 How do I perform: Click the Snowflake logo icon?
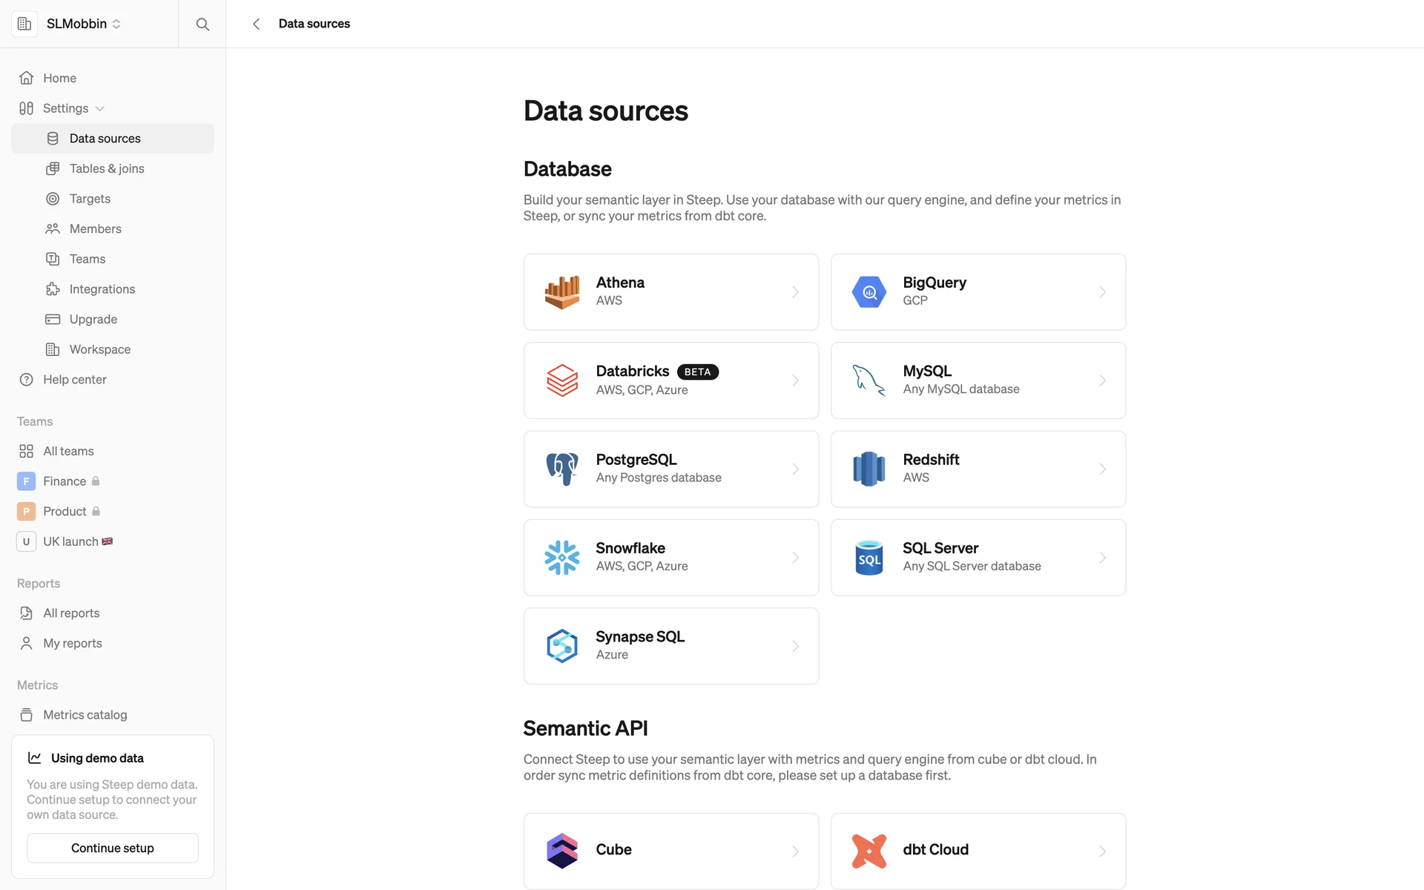coord(561,558)
